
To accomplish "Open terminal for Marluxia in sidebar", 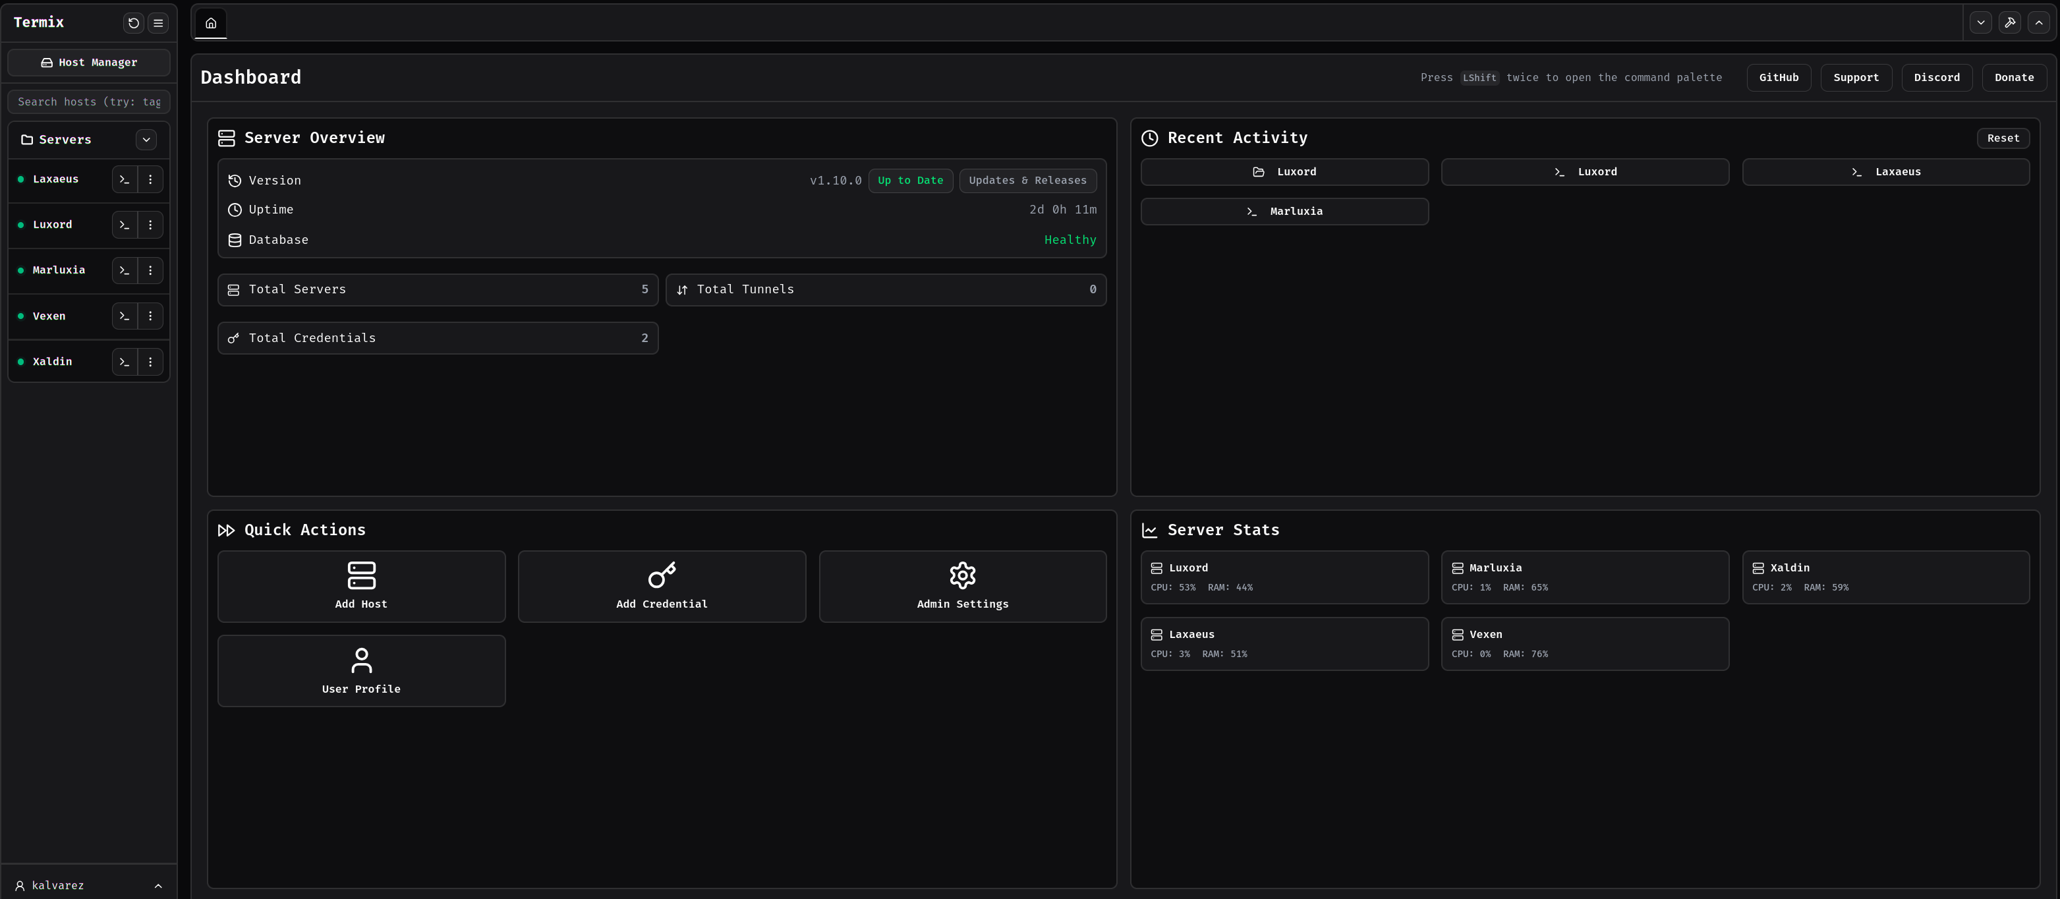I will coord(124,270).
